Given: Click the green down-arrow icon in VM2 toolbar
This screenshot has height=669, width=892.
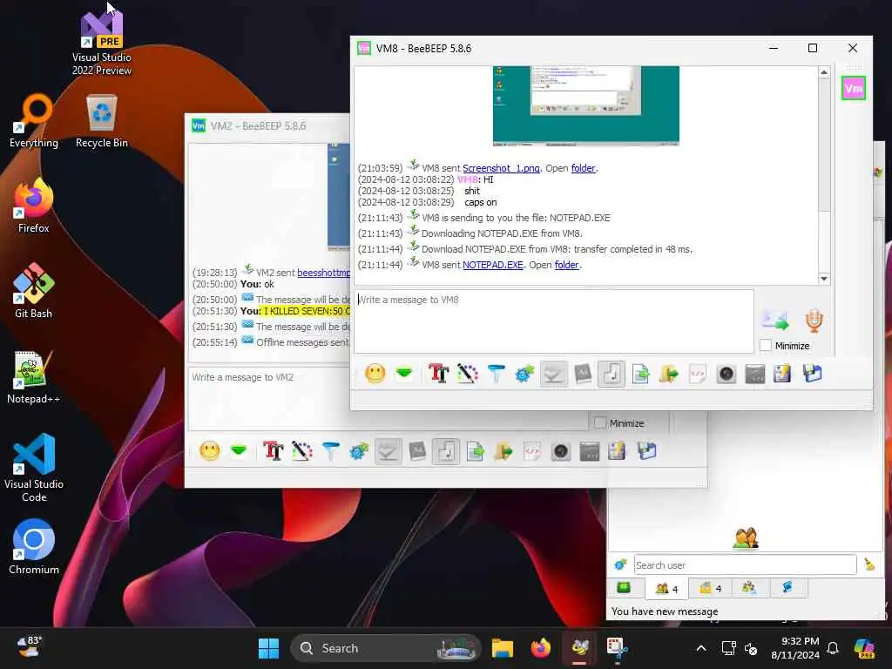Looking at the screenshot, I should click(x=239, y=451).
